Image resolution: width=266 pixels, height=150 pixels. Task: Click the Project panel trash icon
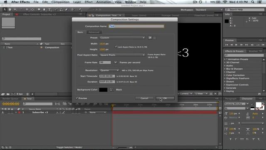point(27,94)
